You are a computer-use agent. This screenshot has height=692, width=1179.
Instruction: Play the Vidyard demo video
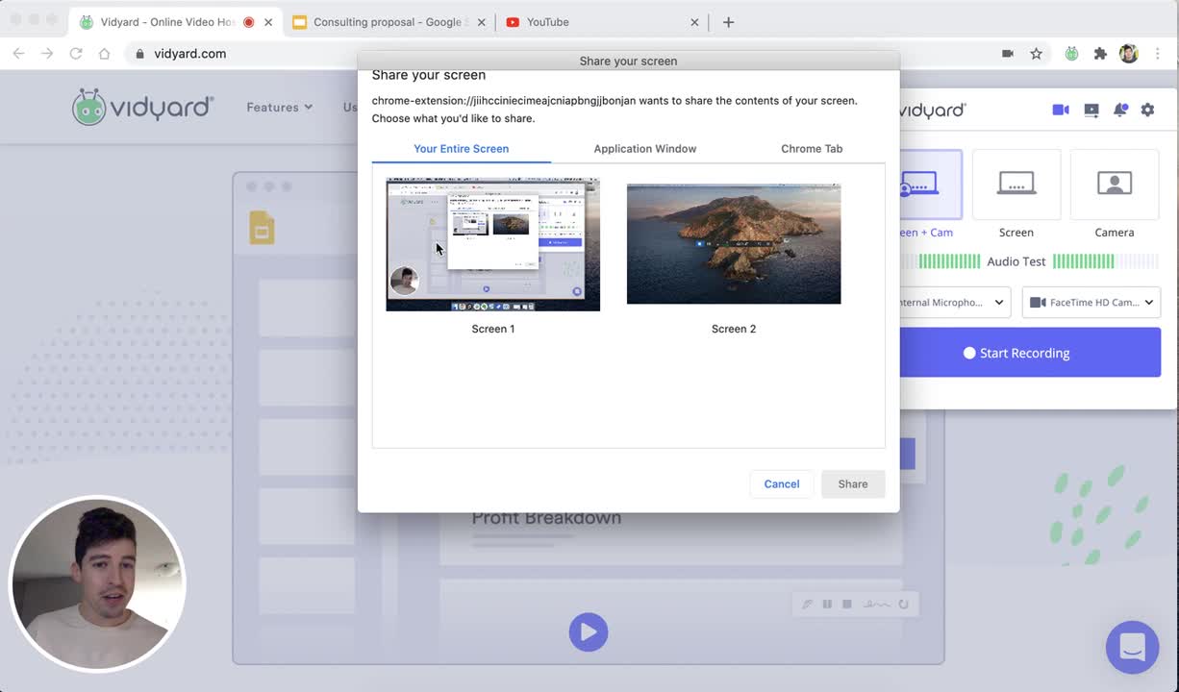[588, 632]
